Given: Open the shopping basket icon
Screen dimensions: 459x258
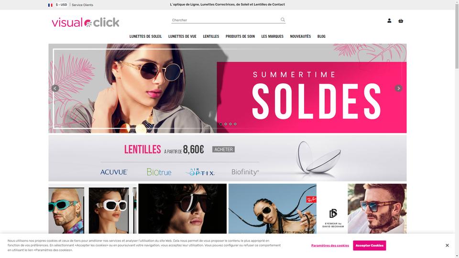Looking at the screenshot, I should (x=401, y=21).
